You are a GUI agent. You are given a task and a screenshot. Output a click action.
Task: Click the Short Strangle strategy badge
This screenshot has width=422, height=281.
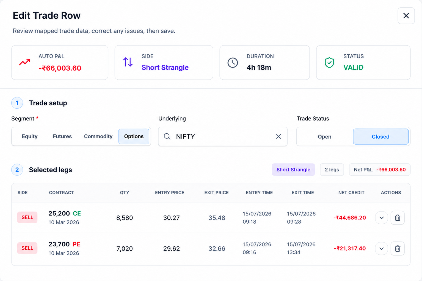(x=293, y=170)
